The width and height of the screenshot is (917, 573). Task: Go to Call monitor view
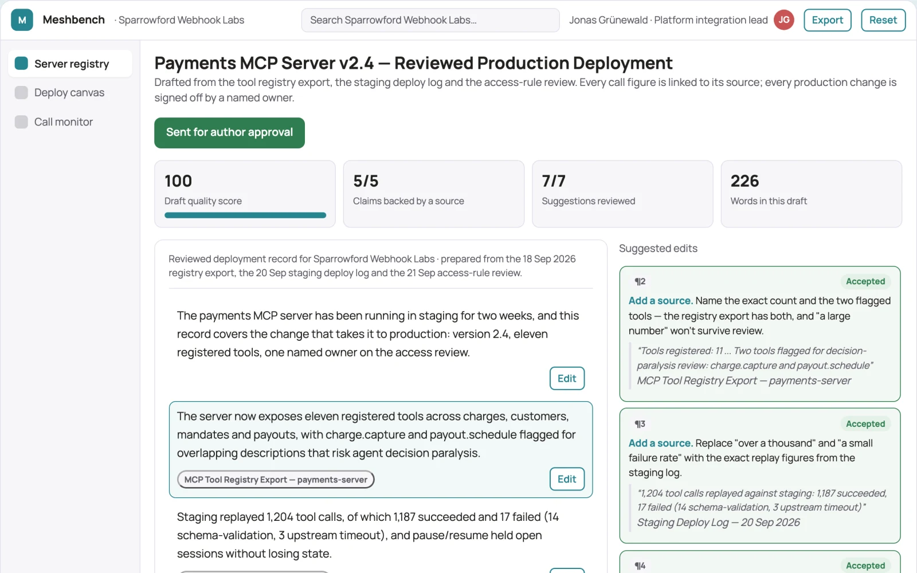(70, 121)
